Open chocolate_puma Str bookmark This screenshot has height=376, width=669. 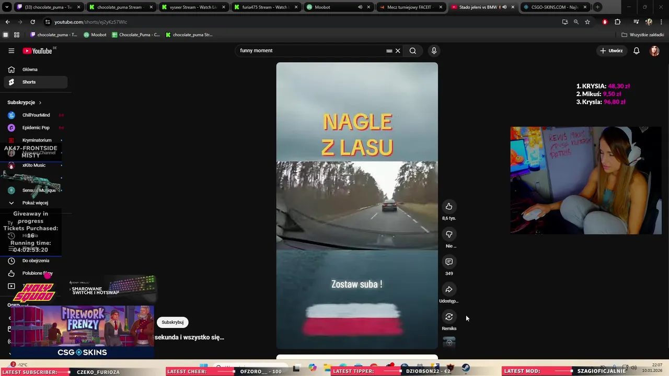click(x=189, y=35)
